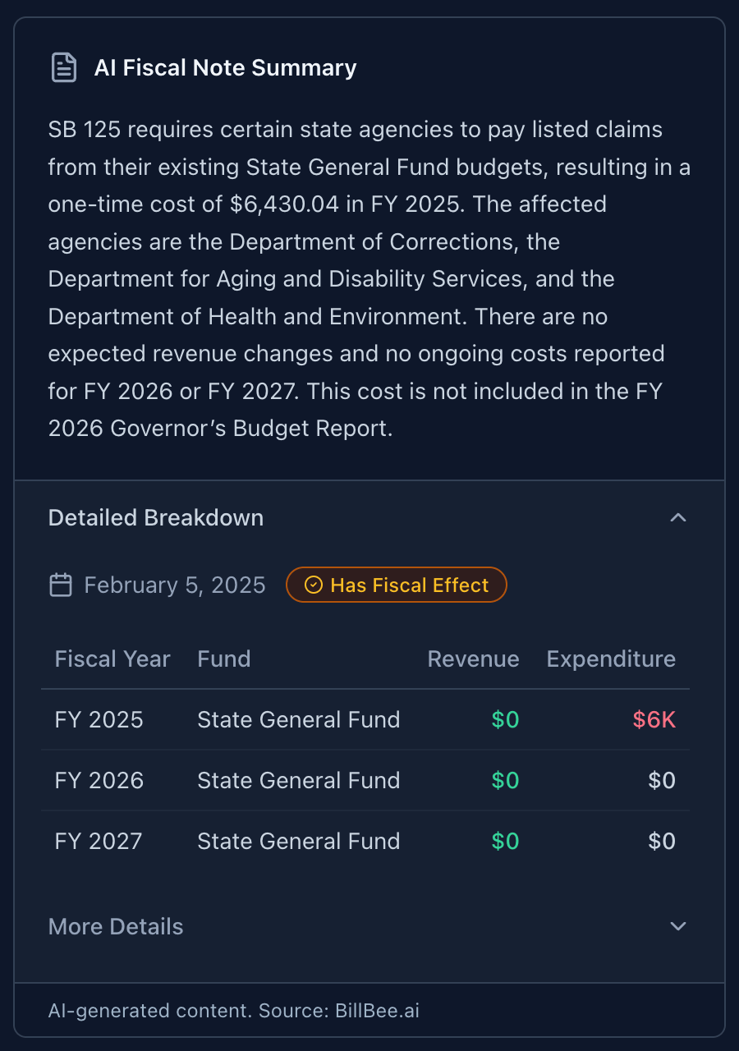Click the Revenue column header
Screen dimensions: 739x1051
[473, 659]
